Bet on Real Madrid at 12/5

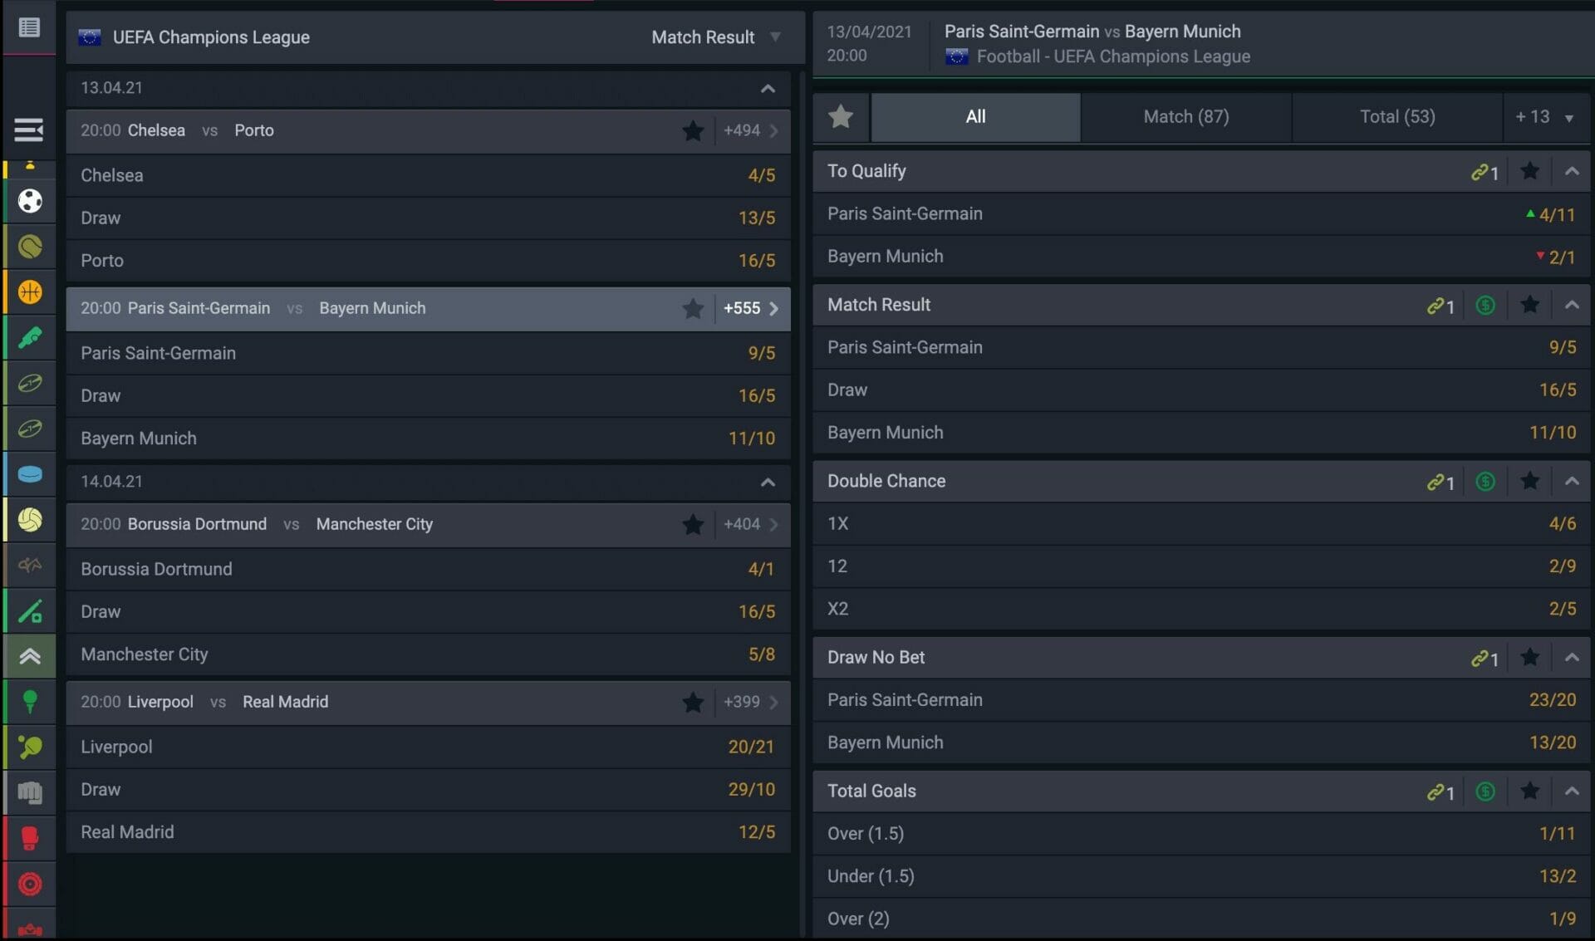point(428,832)
